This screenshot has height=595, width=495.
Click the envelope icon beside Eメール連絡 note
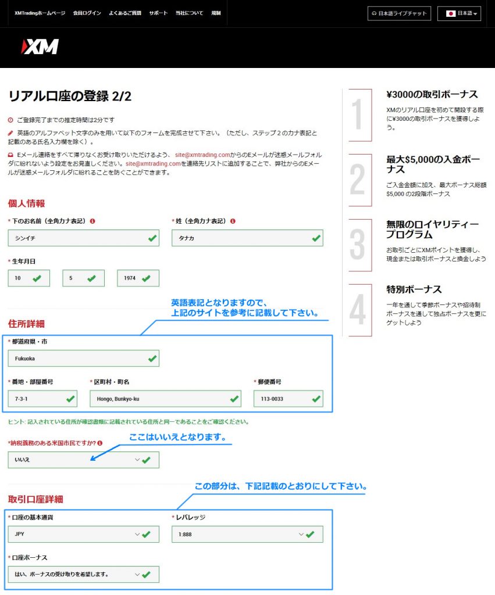[10, 155]
